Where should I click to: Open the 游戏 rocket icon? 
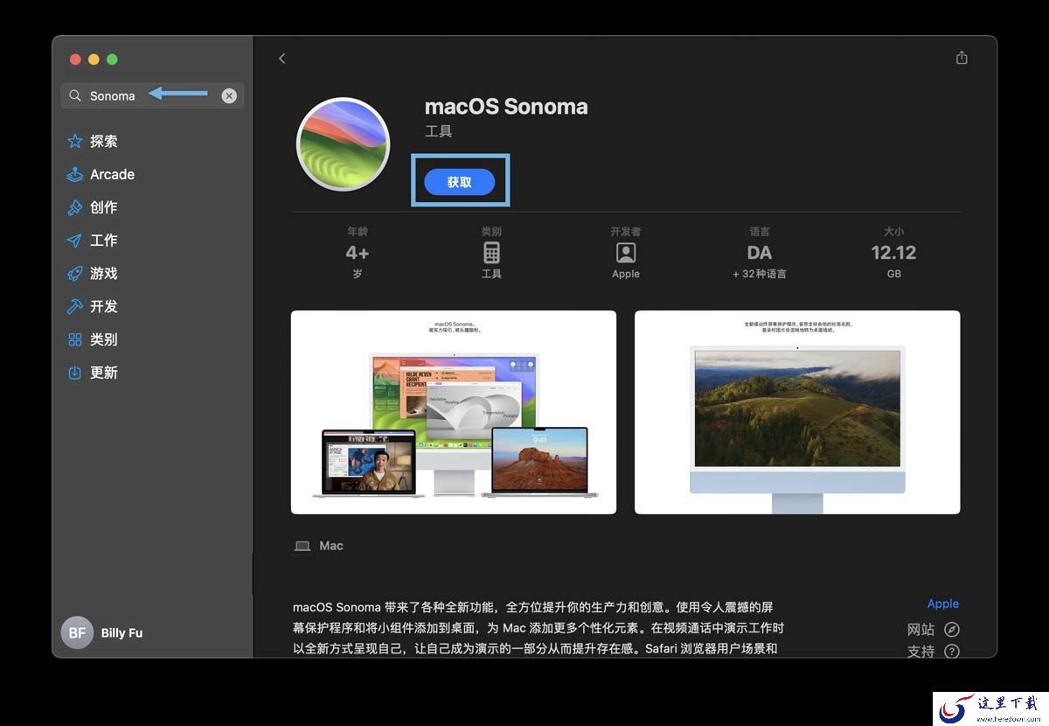tap(75, 274)
